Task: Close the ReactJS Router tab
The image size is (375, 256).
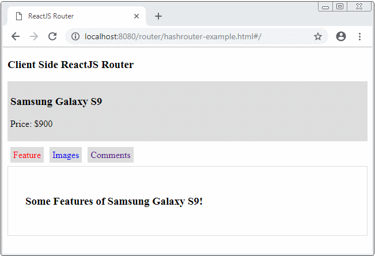Action: click(x=137, y=16)
